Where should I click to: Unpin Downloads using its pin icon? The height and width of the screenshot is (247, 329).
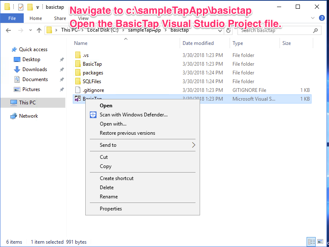click(x=62, y=69)
